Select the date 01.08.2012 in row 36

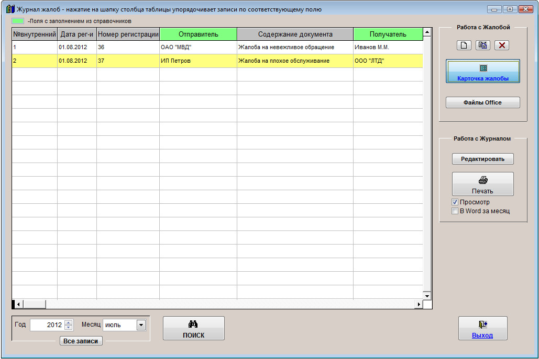(x=76, y=48)
